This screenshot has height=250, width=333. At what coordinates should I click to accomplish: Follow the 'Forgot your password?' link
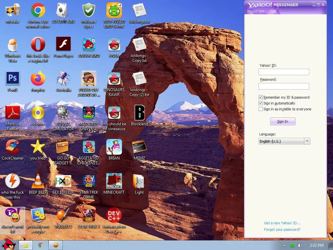tap(282, 229)
